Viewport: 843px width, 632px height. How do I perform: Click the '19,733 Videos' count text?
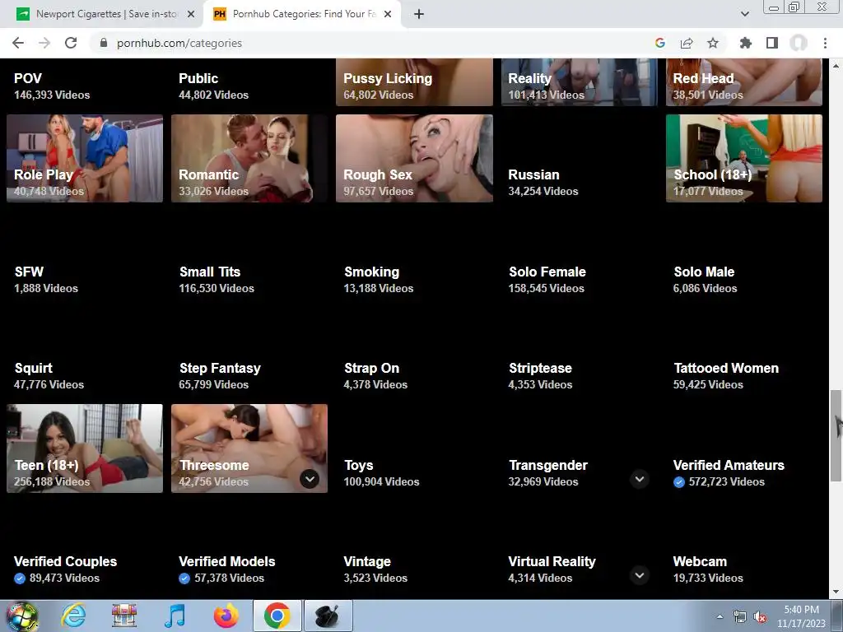point(708,578)
